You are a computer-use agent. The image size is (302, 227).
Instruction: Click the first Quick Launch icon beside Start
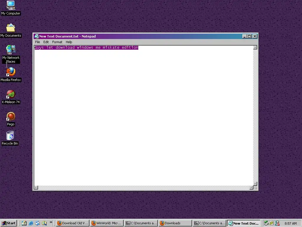point(24,223)
